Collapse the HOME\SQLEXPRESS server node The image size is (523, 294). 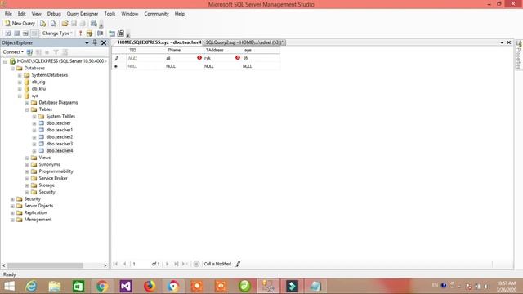(6, 61)
